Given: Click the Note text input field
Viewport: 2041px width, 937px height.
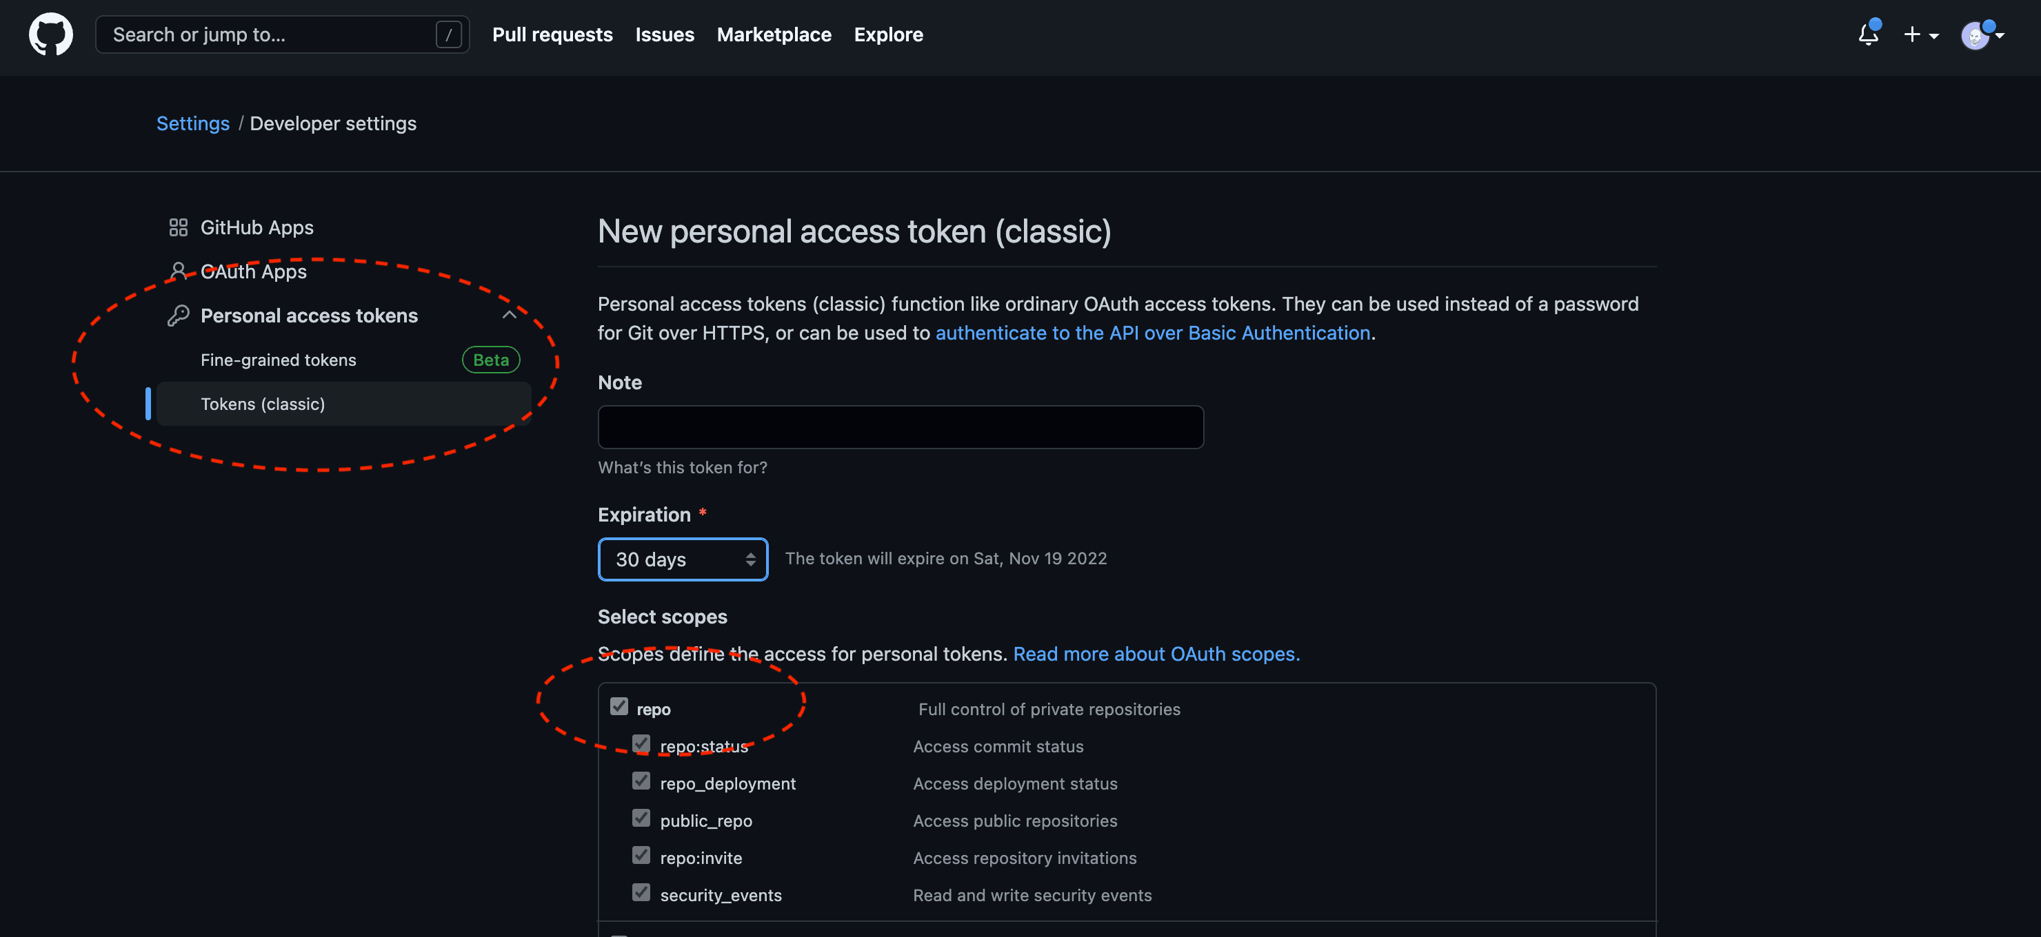Looking at the screenshot, I should pyautogui.click(x=900, y=427).
